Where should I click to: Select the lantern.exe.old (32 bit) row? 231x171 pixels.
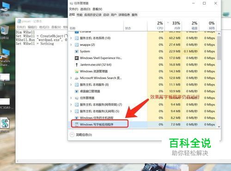[142, 65]
